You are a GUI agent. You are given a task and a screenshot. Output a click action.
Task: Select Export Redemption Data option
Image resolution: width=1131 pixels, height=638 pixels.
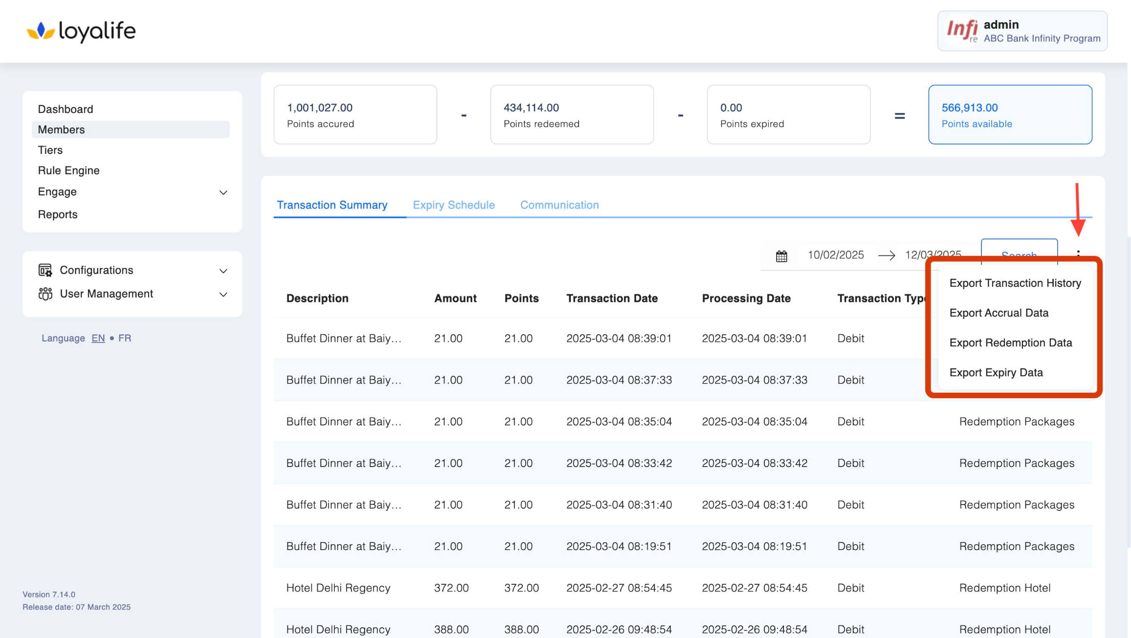[1010, 342]
